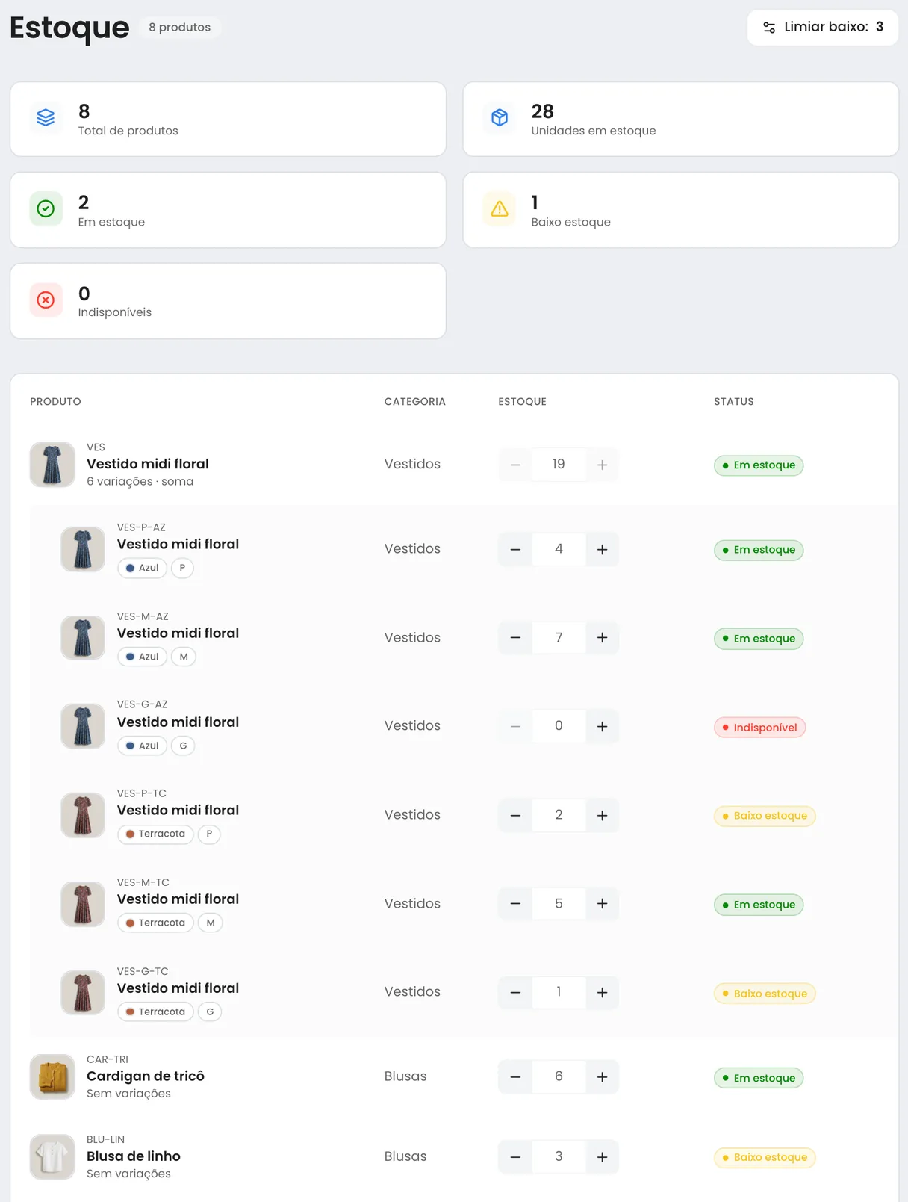Click the CATEGORIA column header
The image size is (908, 1202).
415,402
